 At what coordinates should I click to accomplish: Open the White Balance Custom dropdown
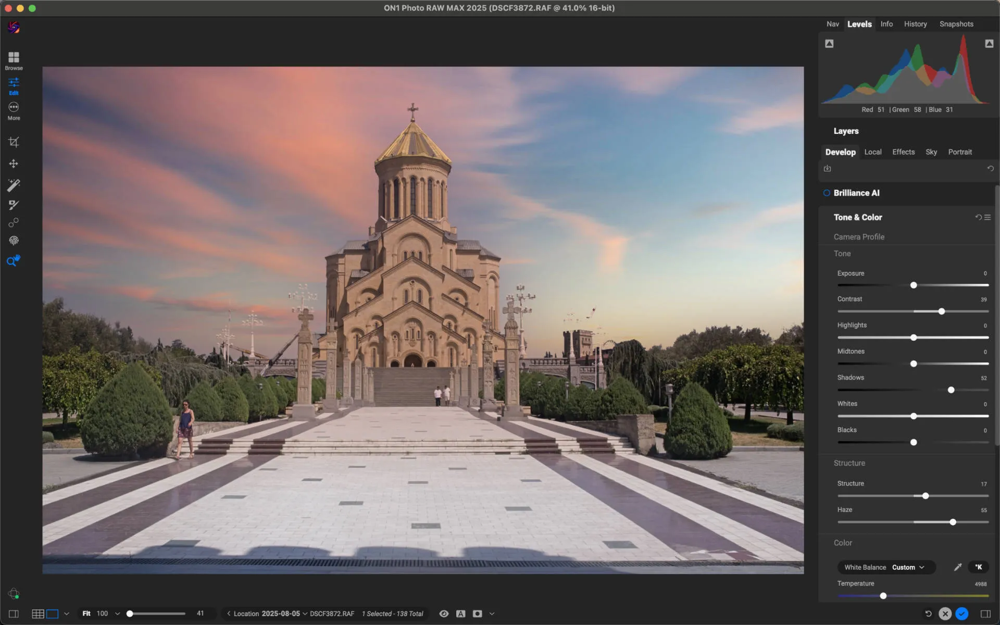[908, 567]
